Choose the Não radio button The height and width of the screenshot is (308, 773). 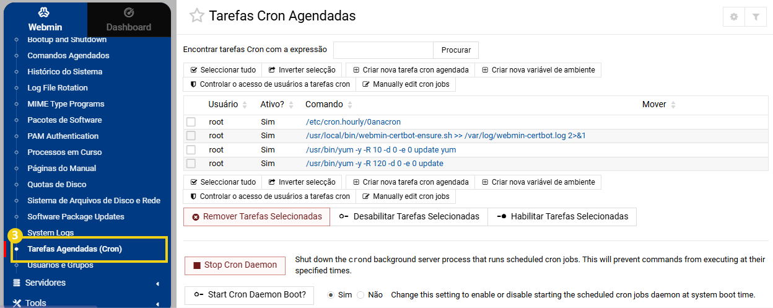tap(360, 295)
